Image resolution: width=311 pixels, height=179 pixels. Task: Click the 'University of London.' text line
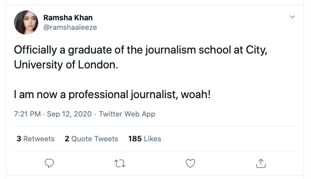(x=66, y=64)
